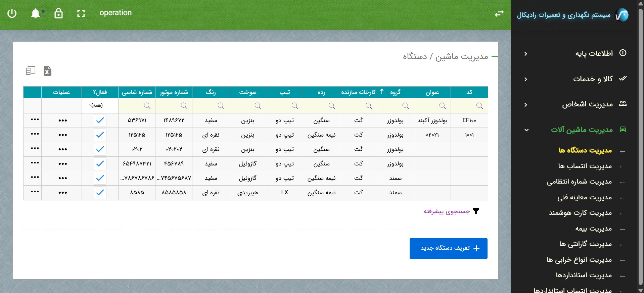The height and width of the screenshot is (293, 644).
Task: Open مدیریت بیمه from the sidebar
Action: (593, 229)
